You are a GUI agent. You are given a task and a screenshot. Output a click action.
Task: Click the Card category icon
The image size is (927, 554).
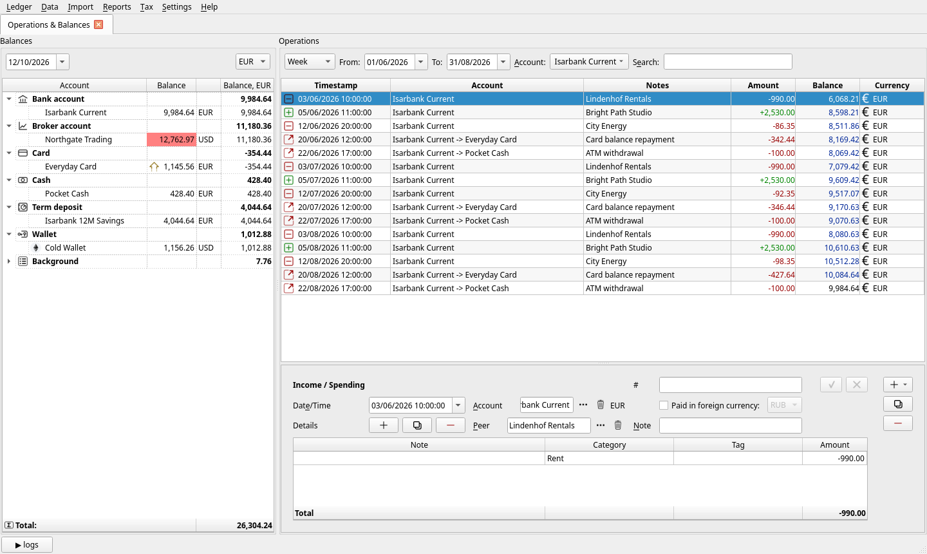click(23, 153)
